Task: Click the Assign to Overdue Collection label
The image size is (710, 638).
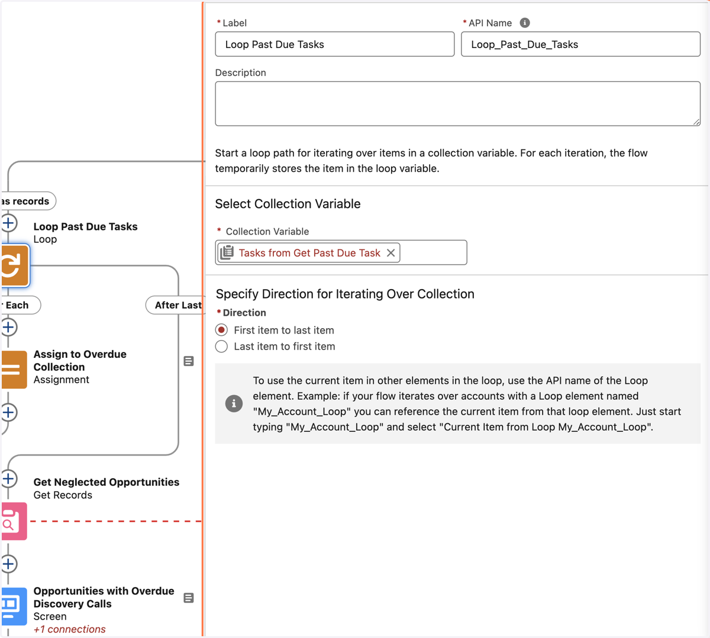Action: 80,360
